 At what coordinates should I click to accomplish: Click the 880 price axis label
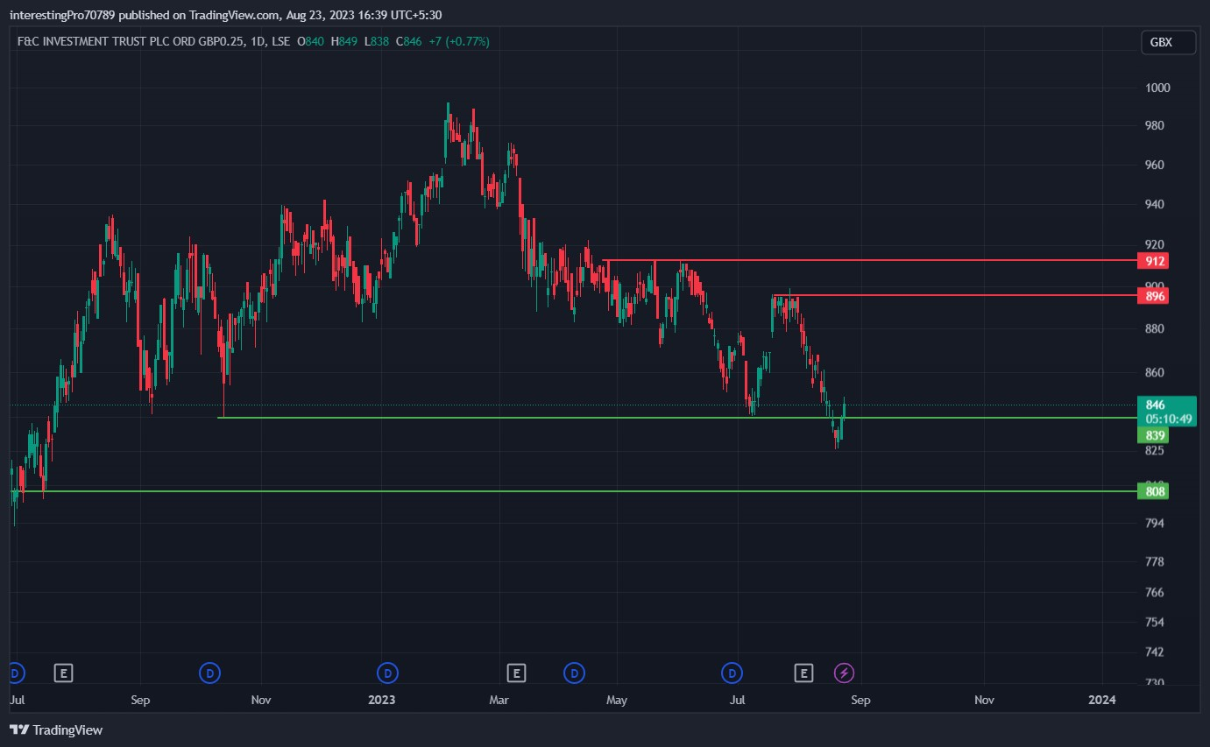coord(1155,329)
